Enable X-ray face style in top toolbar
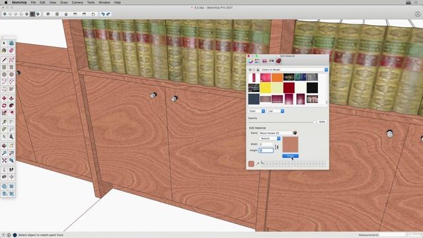 5,14
